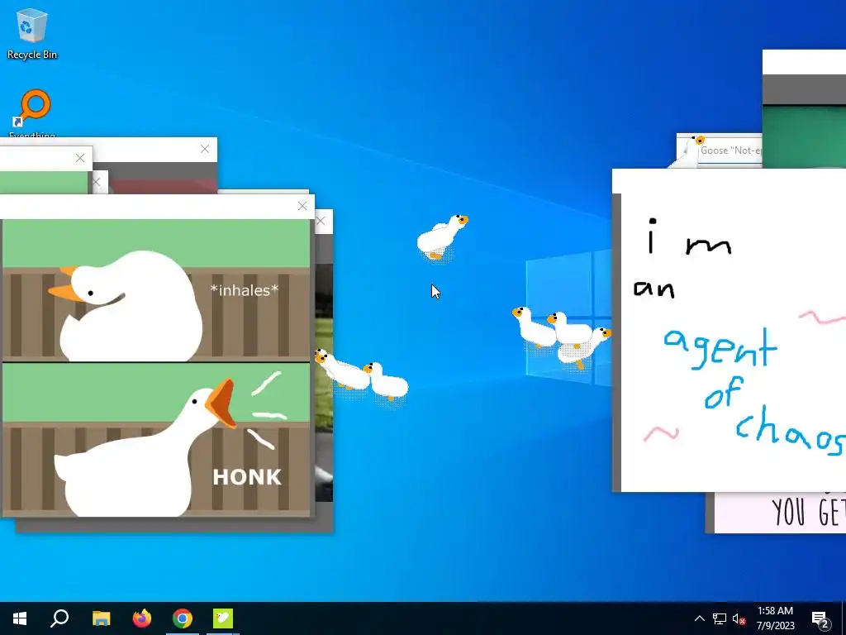
Task: Close the small green top-left window
Action: point(80,158)
